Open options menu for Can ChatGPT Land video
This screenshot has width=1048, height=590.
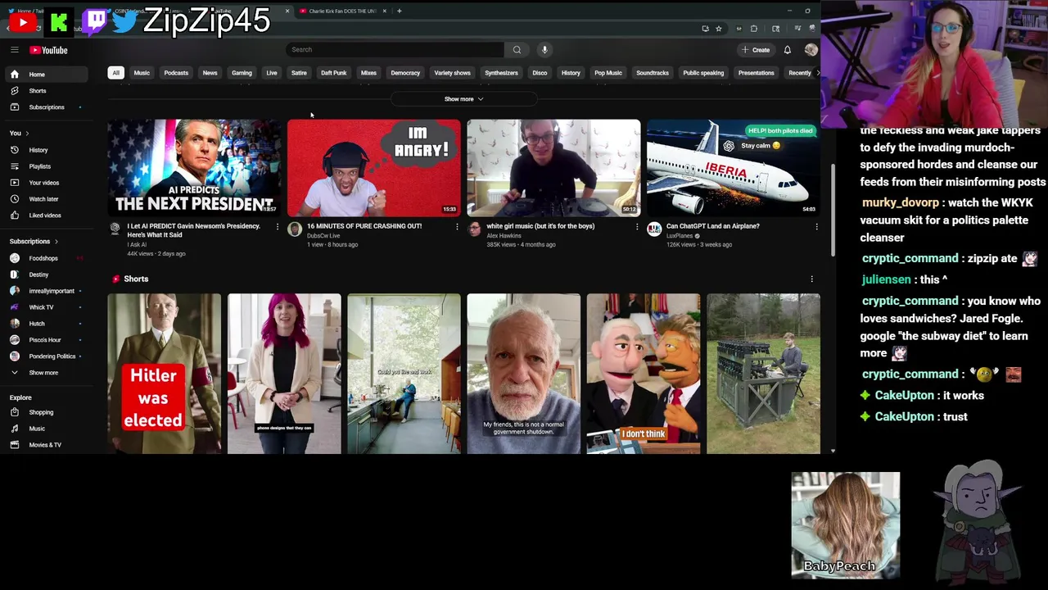pyautogui.click(x=816, y=227)
